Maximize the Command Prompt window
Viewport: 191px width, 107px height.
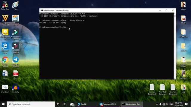coord(167,10)
